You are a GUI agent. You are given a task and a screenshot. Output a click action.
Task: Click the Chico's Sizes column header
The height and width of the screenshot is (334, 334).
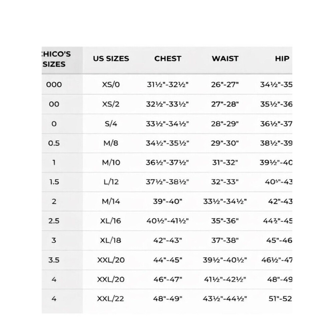coord(56,59)
